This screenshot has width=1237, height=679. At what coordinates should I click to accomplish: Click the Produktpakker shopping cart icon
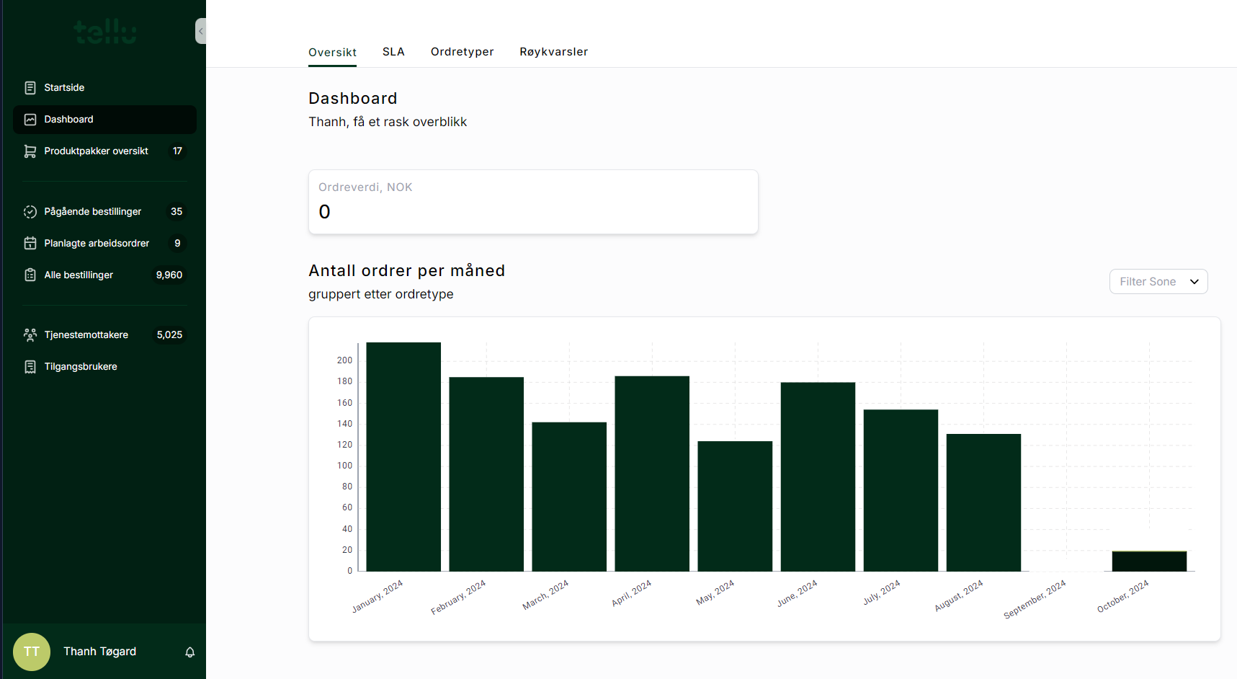[x=30, y=151]
